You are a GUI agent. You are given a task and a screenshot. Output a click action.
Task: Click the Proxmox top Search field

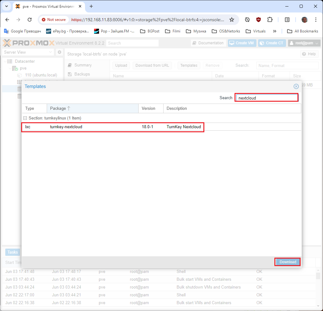[x=132, y=43]
